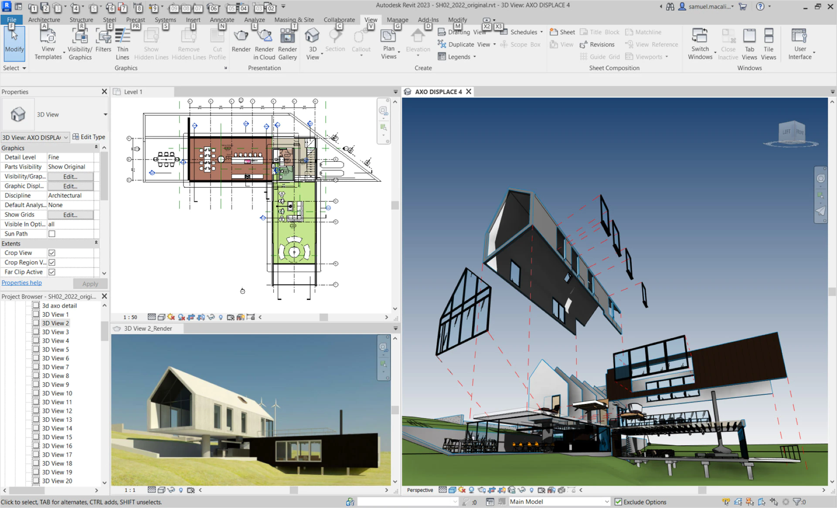This screenshot has width=837, height=508.
Task: Open the Properties help link
Action: (x=22, y=283)
